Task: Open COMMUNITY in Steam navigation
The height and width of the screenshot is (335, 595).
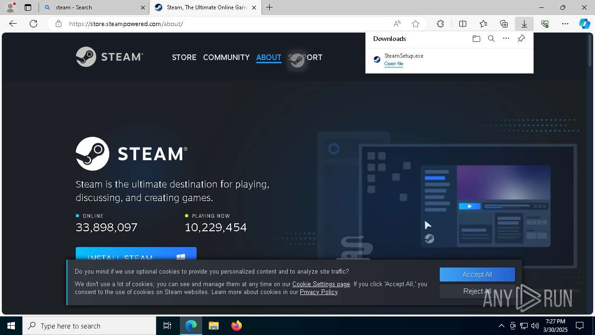Action: 226,57
